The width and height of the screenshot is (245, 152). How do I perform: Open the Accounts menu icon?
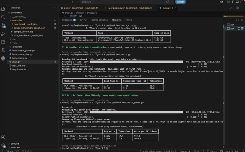click(3, 137)
